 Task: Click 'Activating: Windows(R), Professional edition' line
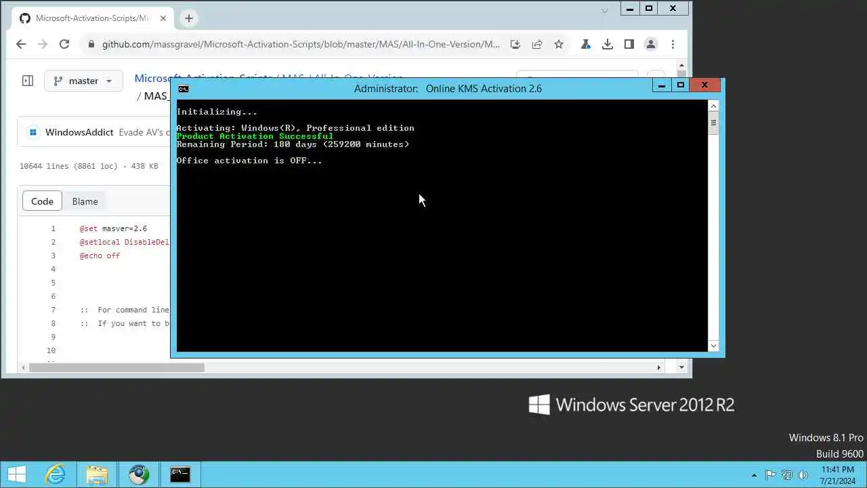[295, 128]
